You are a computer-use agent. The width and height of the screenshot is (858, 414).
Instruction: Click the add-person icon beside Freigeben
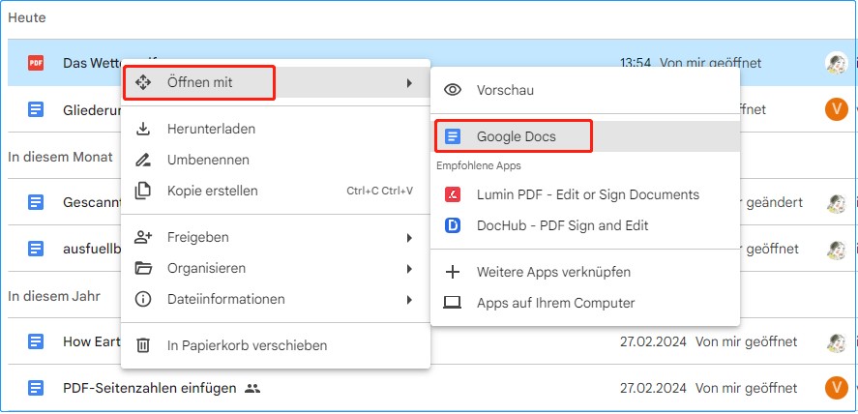click(143, 237)
